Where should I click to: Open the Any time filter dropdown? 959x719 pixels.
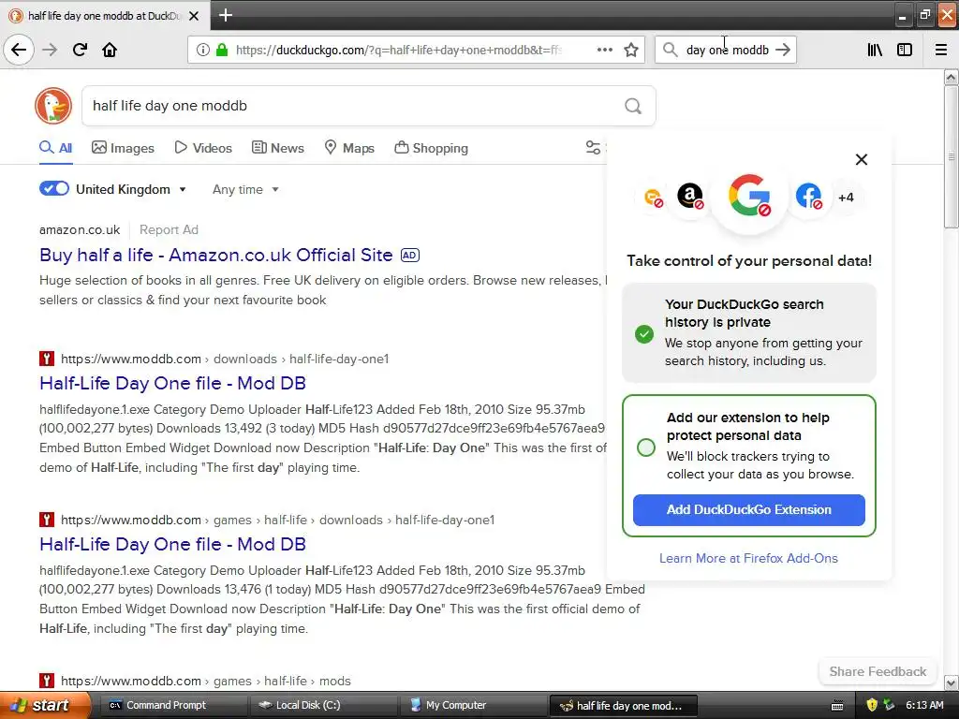(246, 189)
